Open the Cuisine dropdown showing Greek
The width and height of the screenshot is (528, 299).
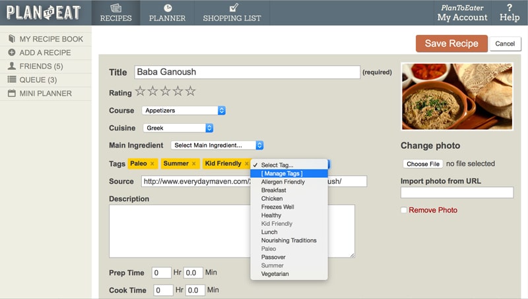pyautogui.click(x=178, y=128)
